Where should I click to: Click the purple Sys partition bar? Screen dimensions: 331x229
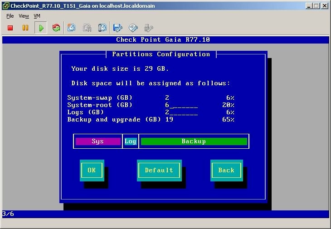(x=98, y=141)
